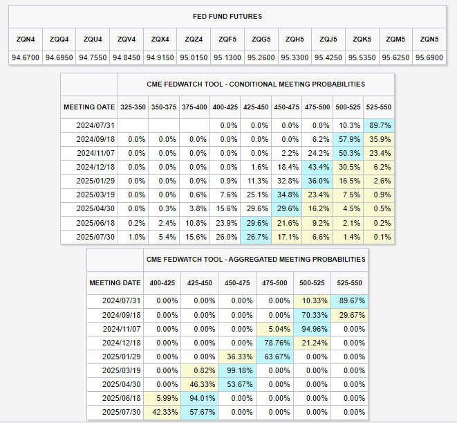Click the ZQZ4 futures contract header
The width and height of the screenshot is (457, 423).
point(194,39)
